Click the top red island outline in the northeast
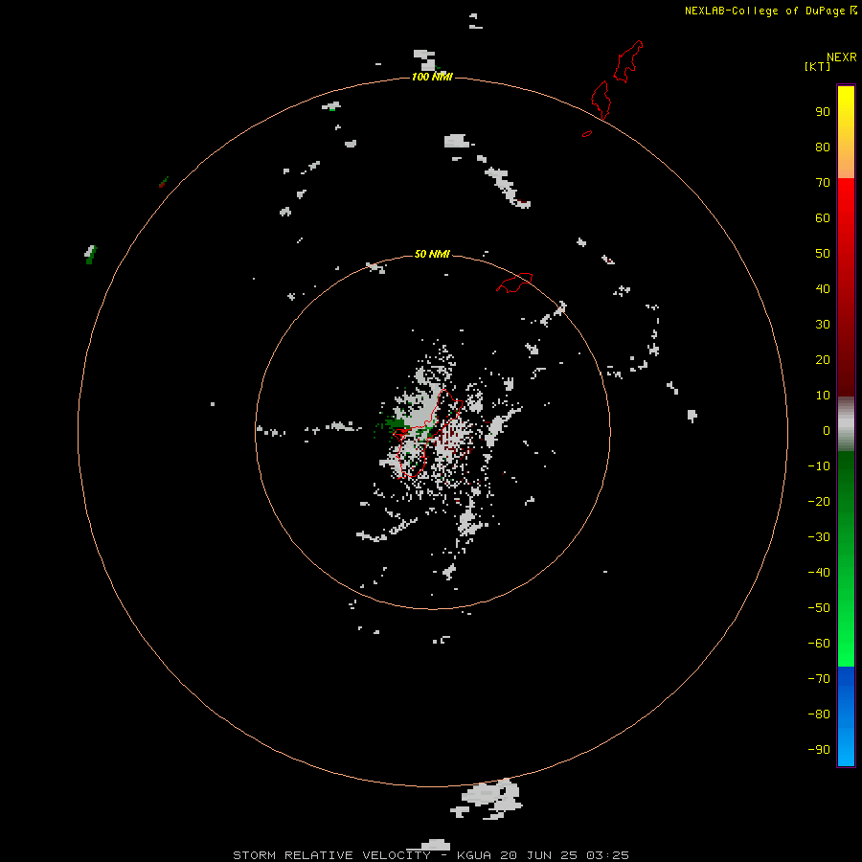Image resolution: width=862 pixels, height=862 pixels. pyautogui.click(x=627, y=61)
